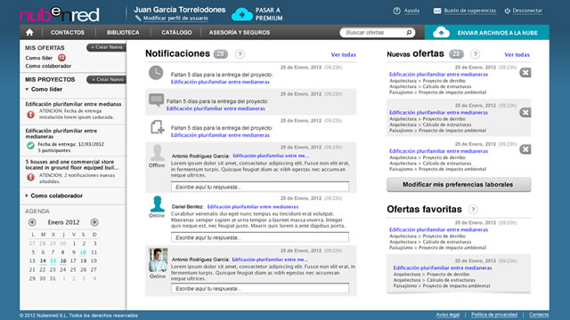Image resolution: width=570 pixels, height=320 pixels.
Task: Click the pencil icon by Modificar perfil
Action: click(x=138, y=18)
